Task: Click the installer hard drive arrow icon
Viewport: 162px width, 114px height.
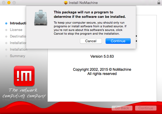Action: click(x=41, y=18)
